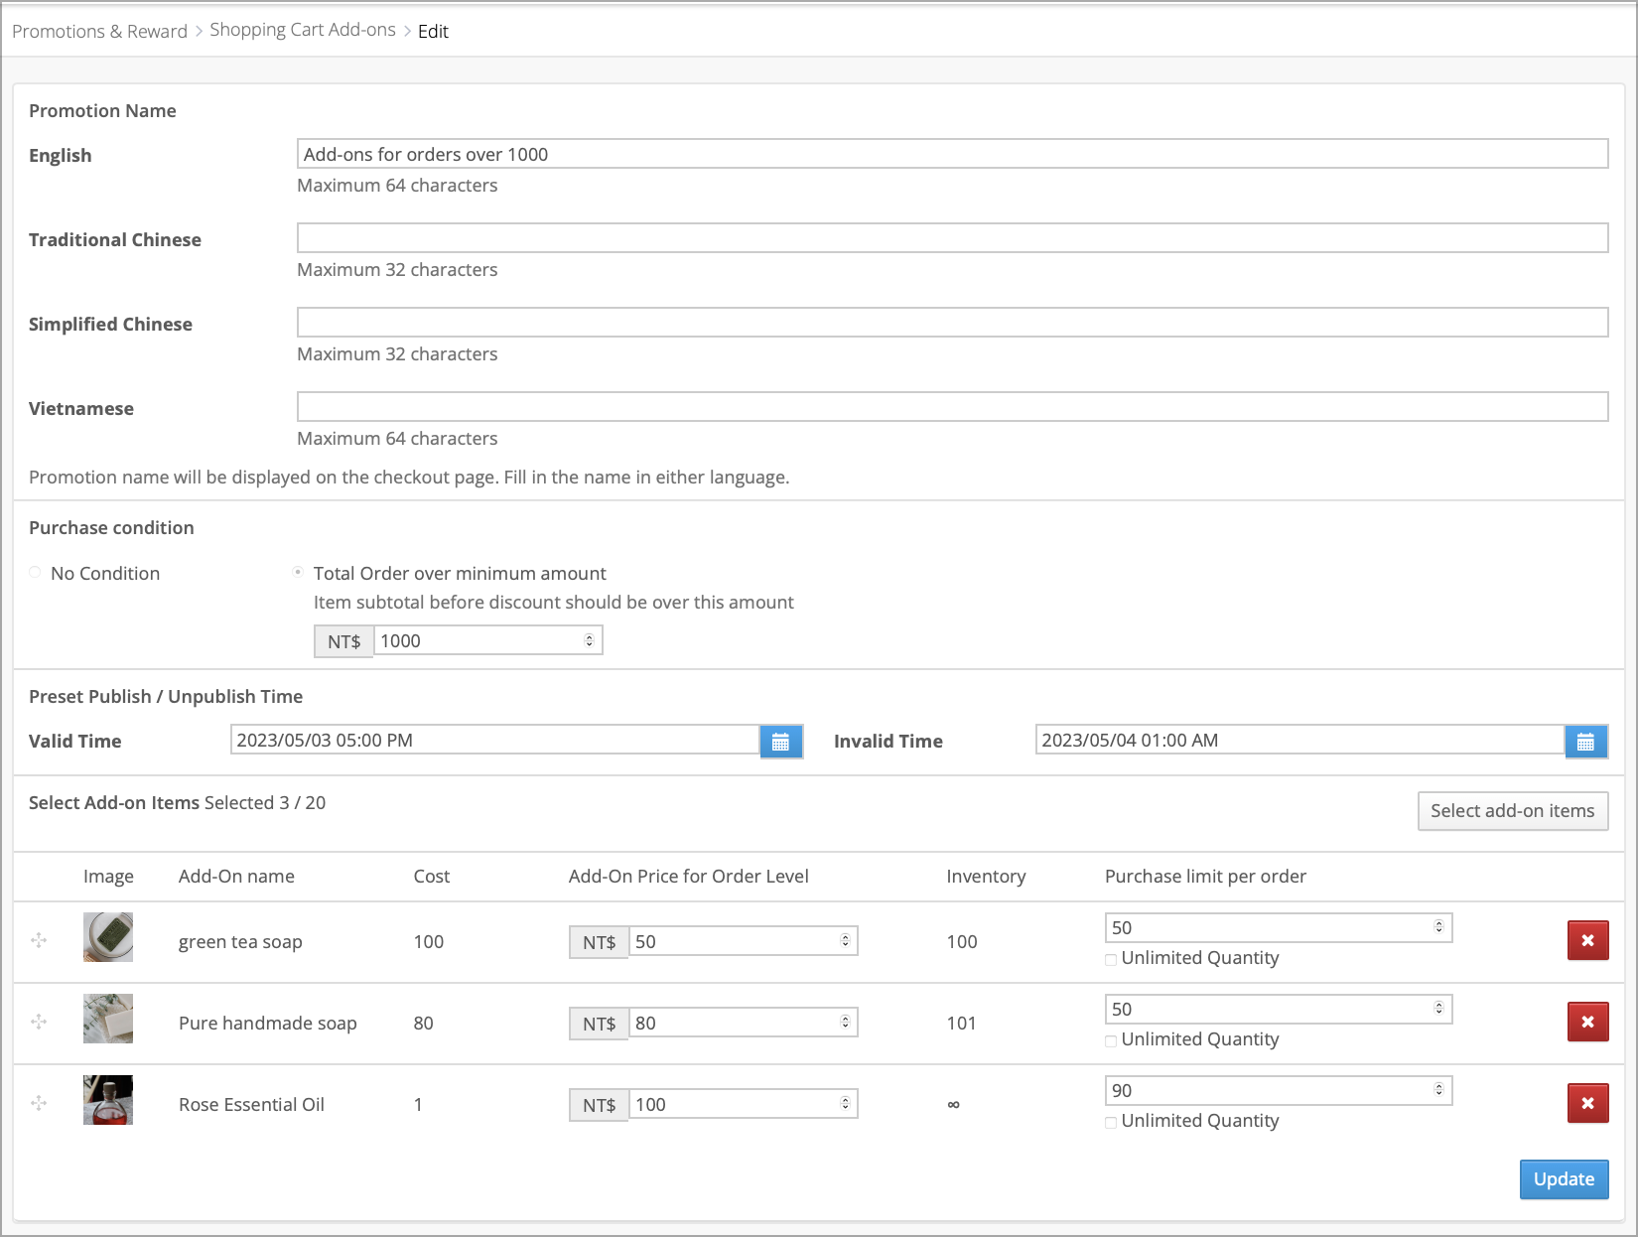Grab the Rose Essential Oil drag handle
The image size is (1638, 1237).
(39, 1103)
